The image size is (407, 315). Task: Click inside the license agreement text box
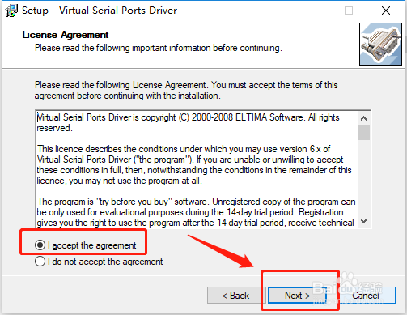click(x=197, y=169)
